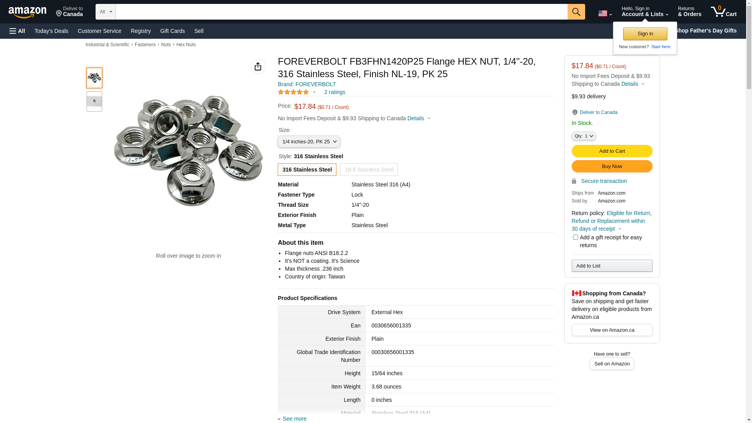Viewport: 752px width, 423px height.
Task: Click the five-star rating icon
Action: (x=293, y=92)
